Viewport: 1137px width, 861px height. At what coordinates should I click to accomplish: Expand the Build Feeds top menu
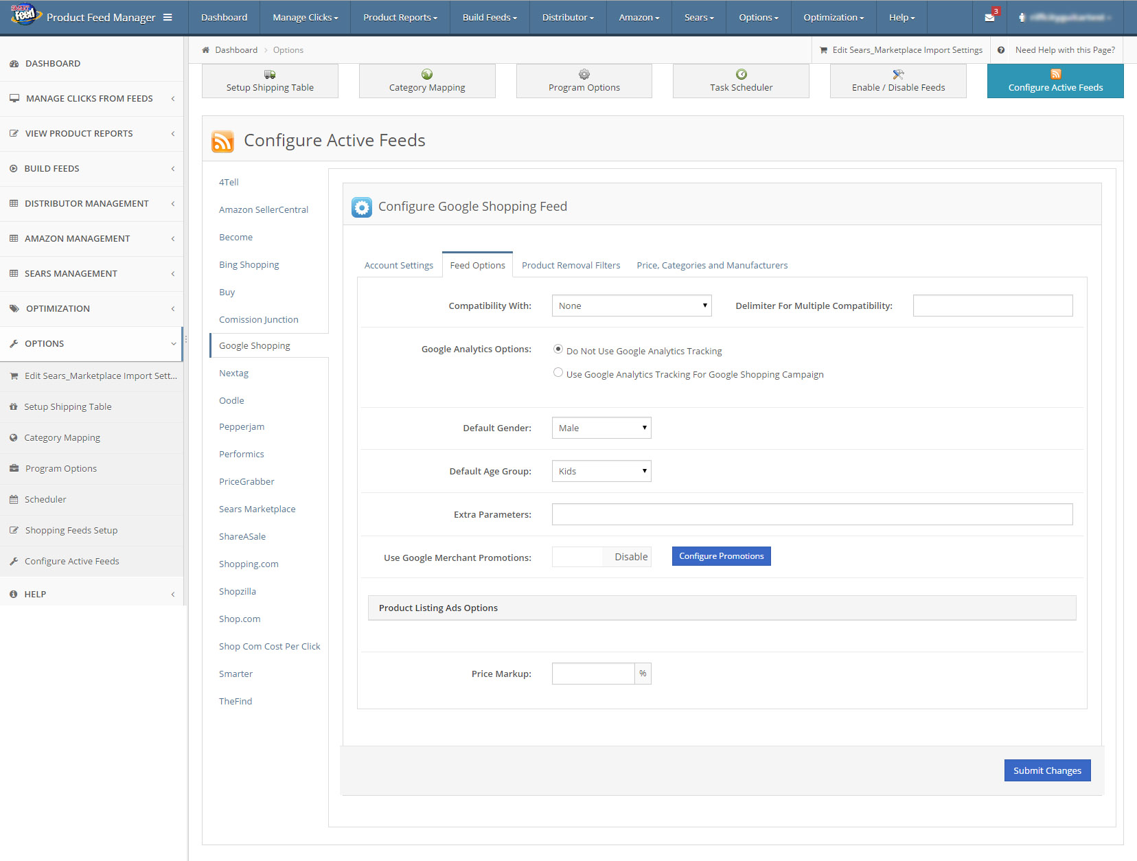pos(490,17)
